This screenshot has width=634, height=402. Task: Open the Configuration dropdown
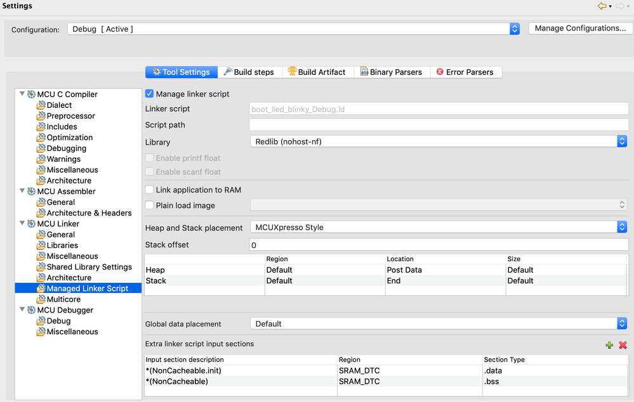point(514,29)
